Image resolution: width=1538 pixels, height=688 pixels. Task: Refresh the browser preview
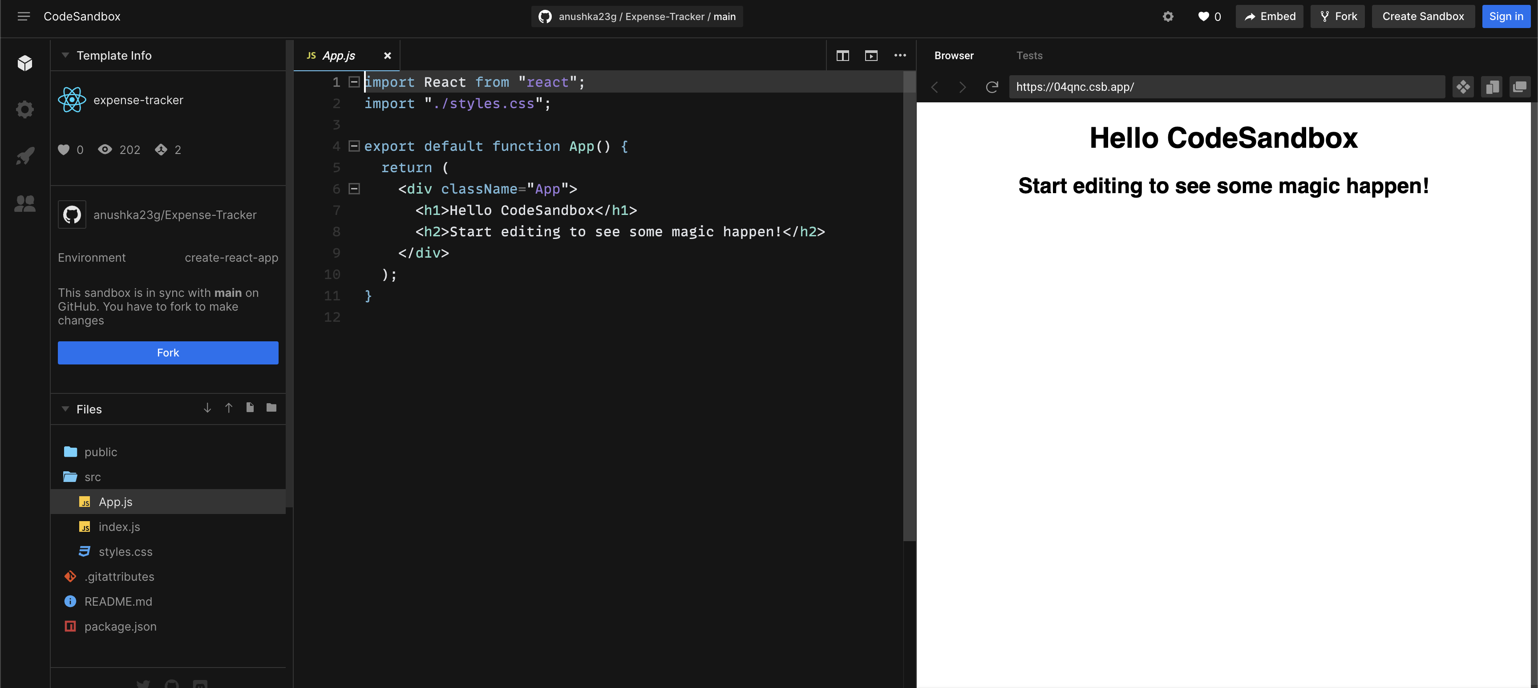pyautogui.click(x=992, y=87)
